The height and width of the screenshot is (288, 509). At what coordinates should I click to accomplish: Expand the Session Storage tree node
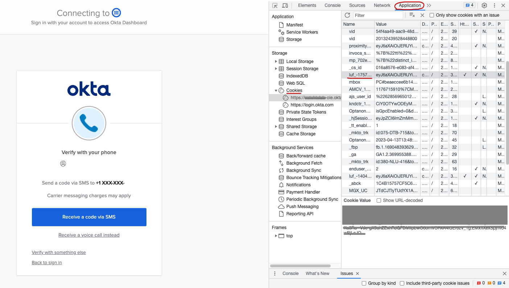click(x=276, y=69)
